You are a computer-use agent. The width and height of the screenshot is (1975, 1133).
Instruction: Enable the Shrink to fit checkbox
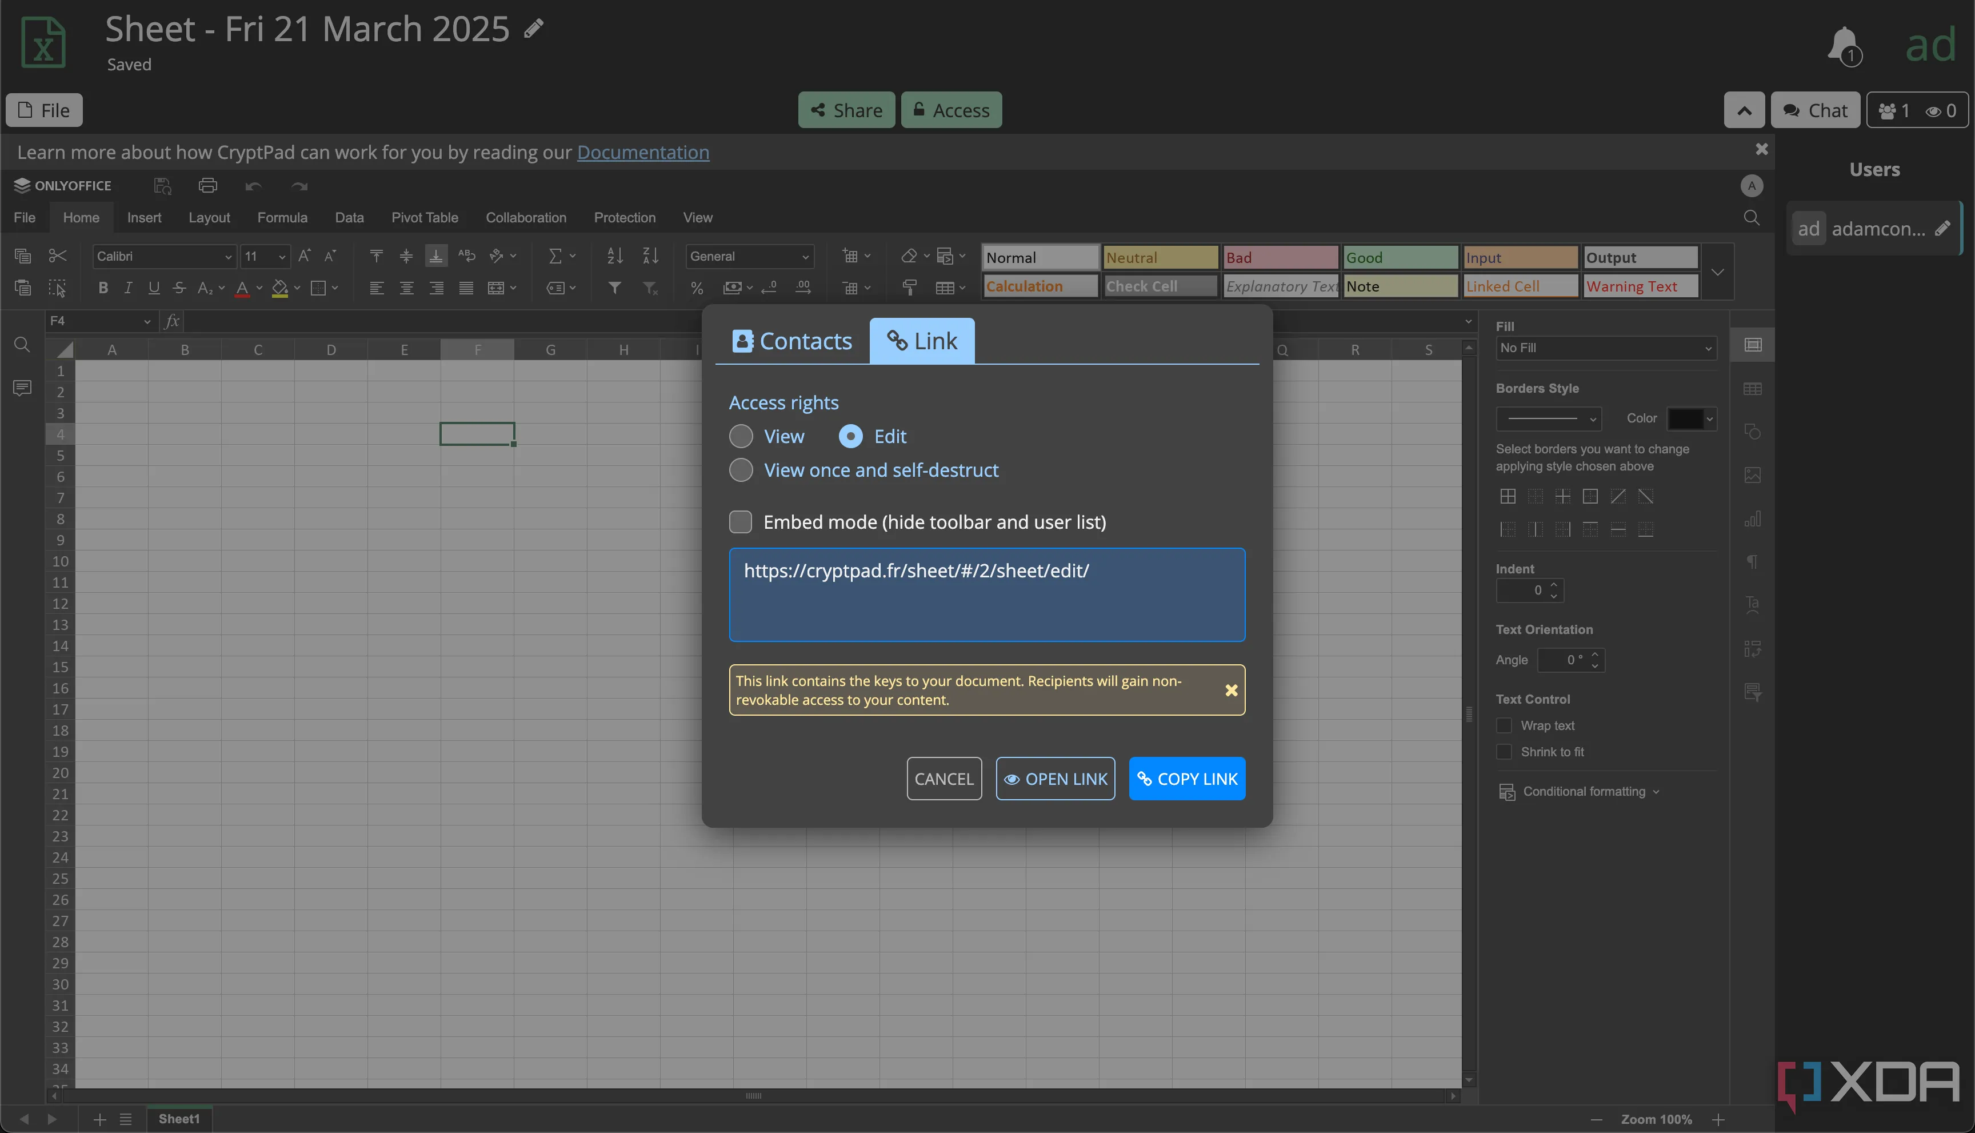1504,752
